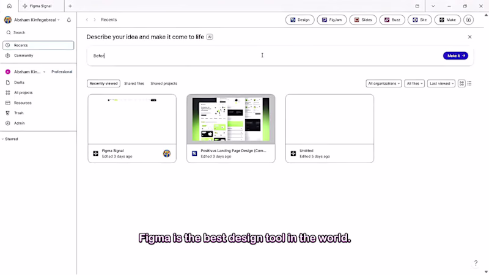
Task: Click the scrollbar down arrow
Action: pos(486,272)
